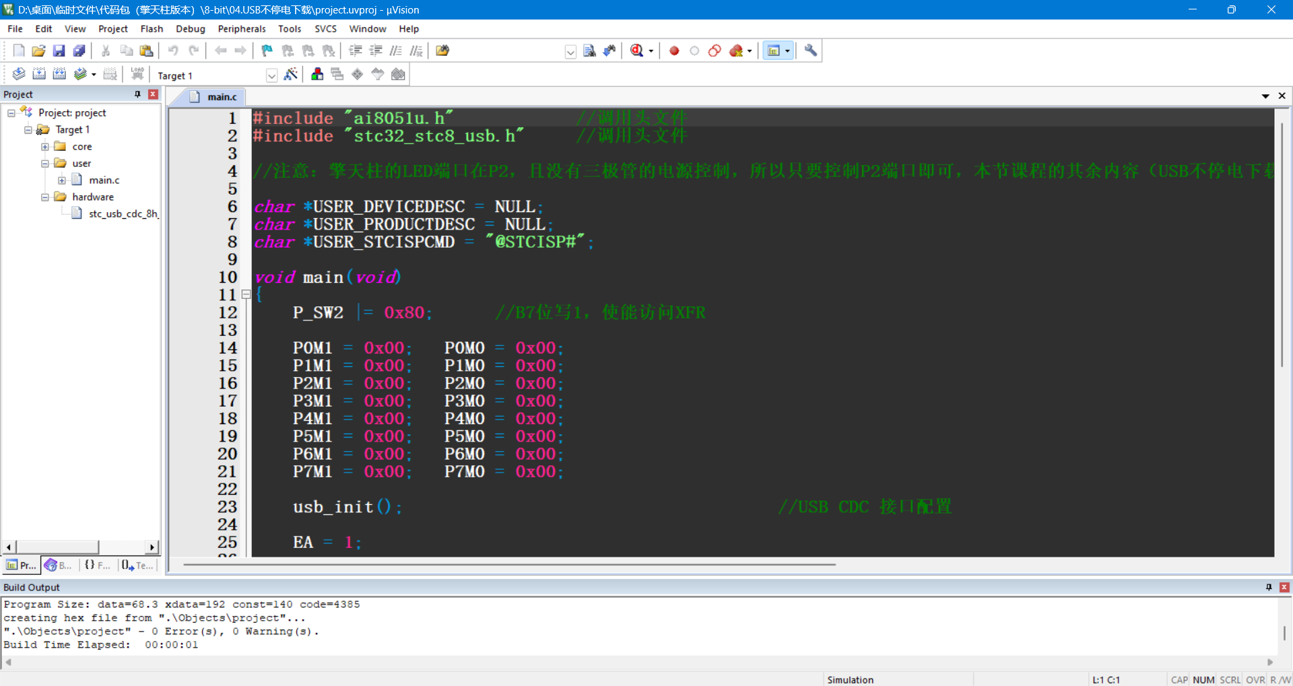Expand the core folder
1293x686 pixels.
(45, 147)
